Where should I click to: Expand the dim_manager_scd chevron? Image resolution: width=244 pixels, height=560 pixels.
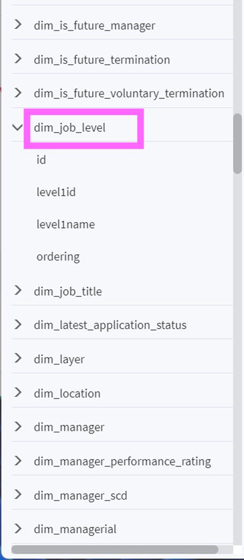point(18,494)
